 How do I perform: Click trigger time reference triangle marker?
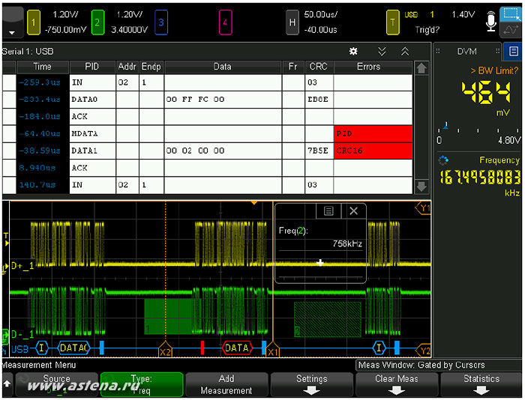[253, 203]
